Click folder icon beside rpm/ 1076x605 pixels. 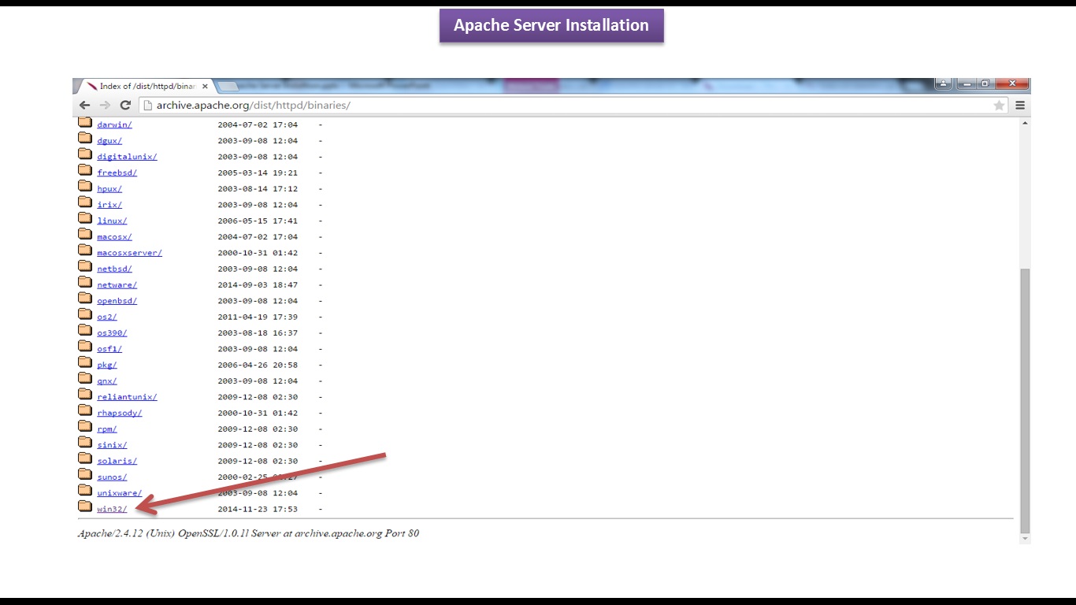coord(85,426)
